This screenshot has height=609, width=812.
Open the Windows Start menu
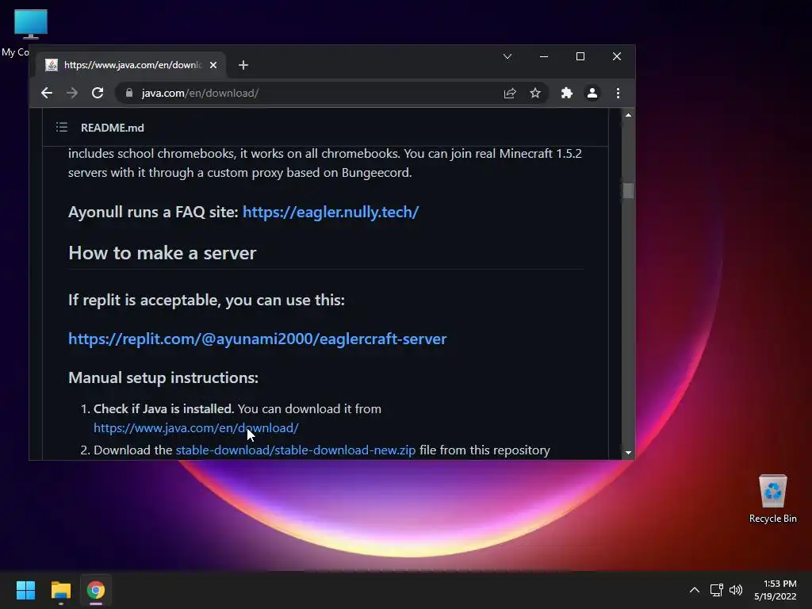25,590
